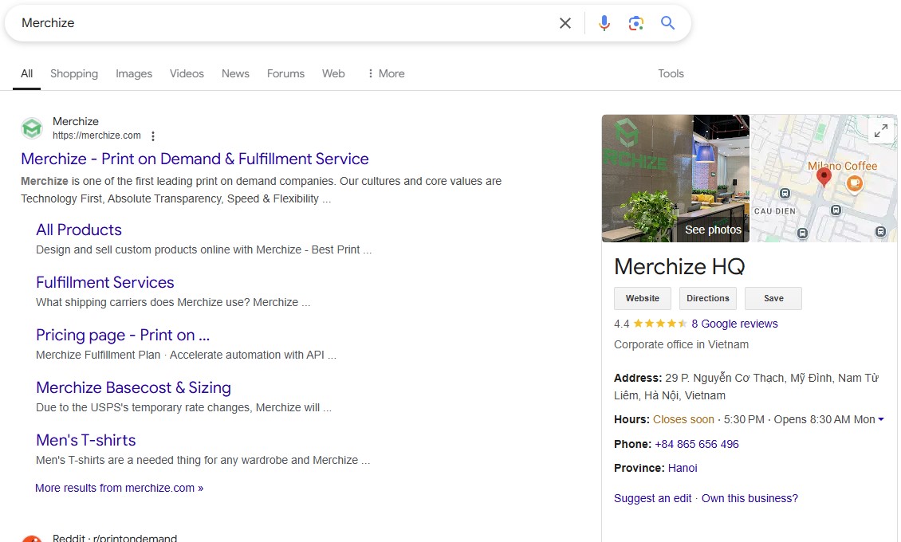Screen dimensions: 901x542
Task: Open Merchize - Print on Demand result title
Action: click(195, 159)
